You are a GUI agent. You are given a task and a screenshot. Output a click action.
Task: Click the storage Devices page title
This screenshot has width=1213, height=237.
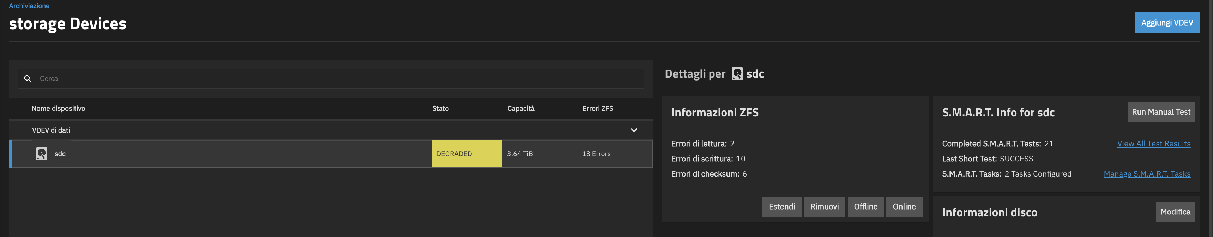(68, 24)
